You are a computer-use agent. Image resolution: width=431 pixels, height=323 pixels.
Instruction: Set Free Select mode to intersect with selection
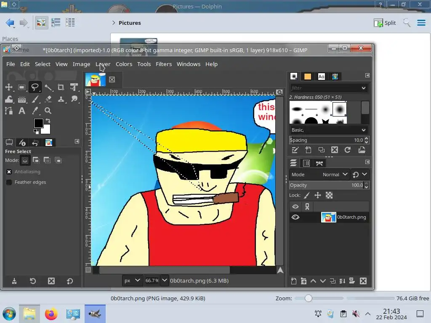(58, 160)
